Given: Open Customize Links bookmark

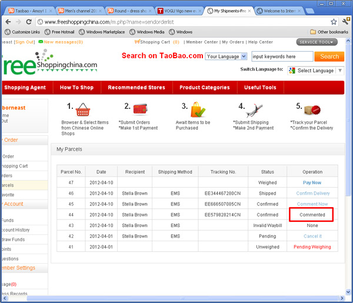Looking at the screenshot, I should [22, 32].
